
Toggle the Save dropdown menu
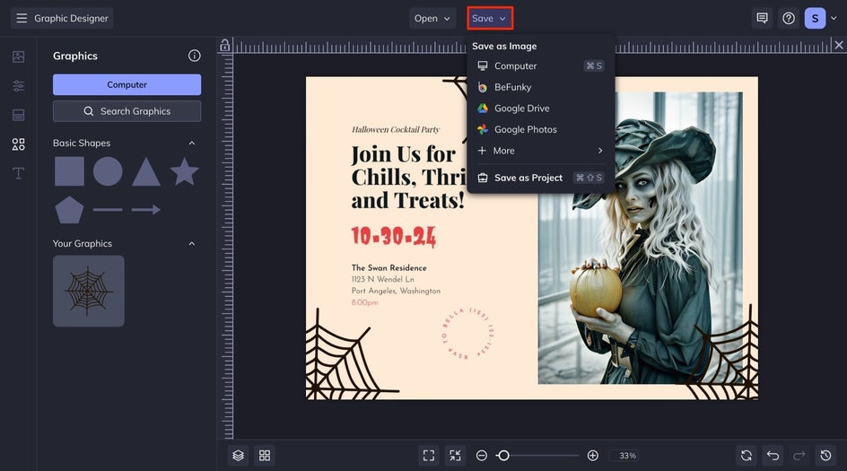click(x=489, y=18)
